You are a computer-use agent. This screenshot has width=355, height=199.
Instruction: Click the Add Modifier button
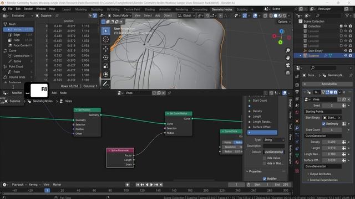(327, 84)
